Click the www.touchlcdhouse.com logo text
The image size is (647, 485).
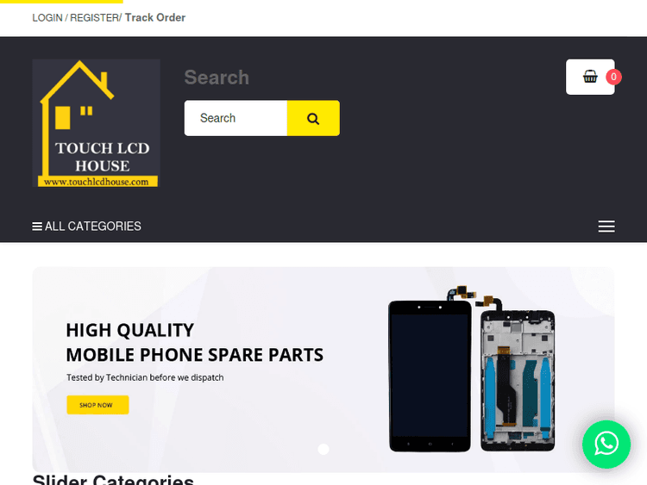coord(96,182)
